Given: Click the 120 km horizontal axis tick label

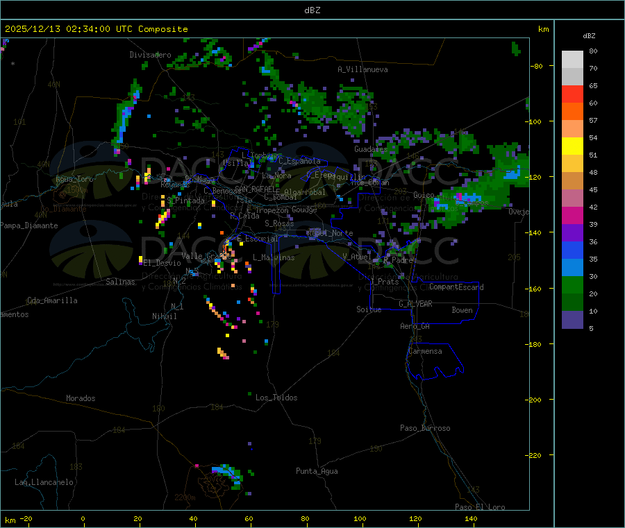Looking at the screenshot, I should [415, 518].
